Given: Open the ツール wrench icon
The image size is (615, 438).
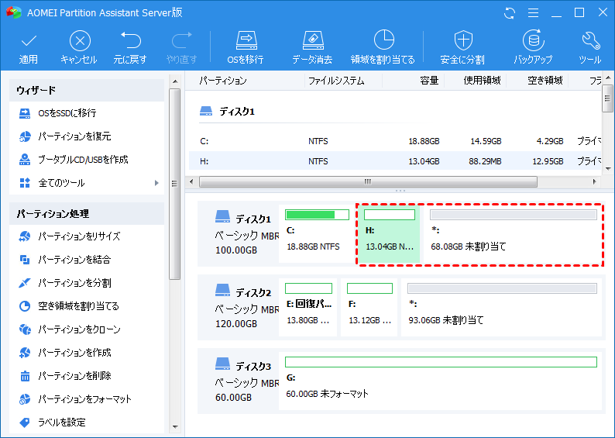Looking at the screenshot, I should tap(590, 41).
